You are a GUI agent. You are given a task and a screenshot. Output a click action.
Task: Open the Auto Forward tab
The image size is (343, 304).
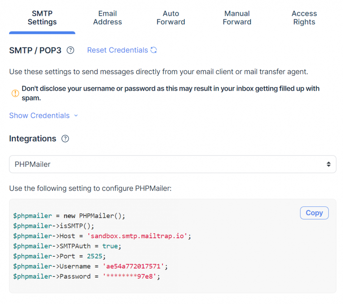[171, 18]
